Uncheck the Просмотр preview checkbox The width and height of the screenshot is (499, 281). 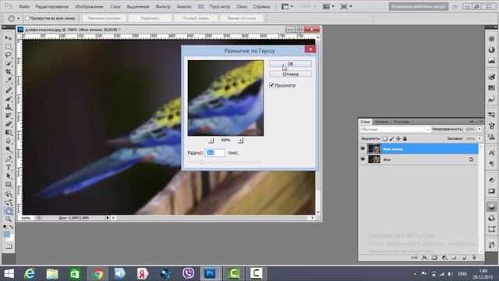pos(271,85)
